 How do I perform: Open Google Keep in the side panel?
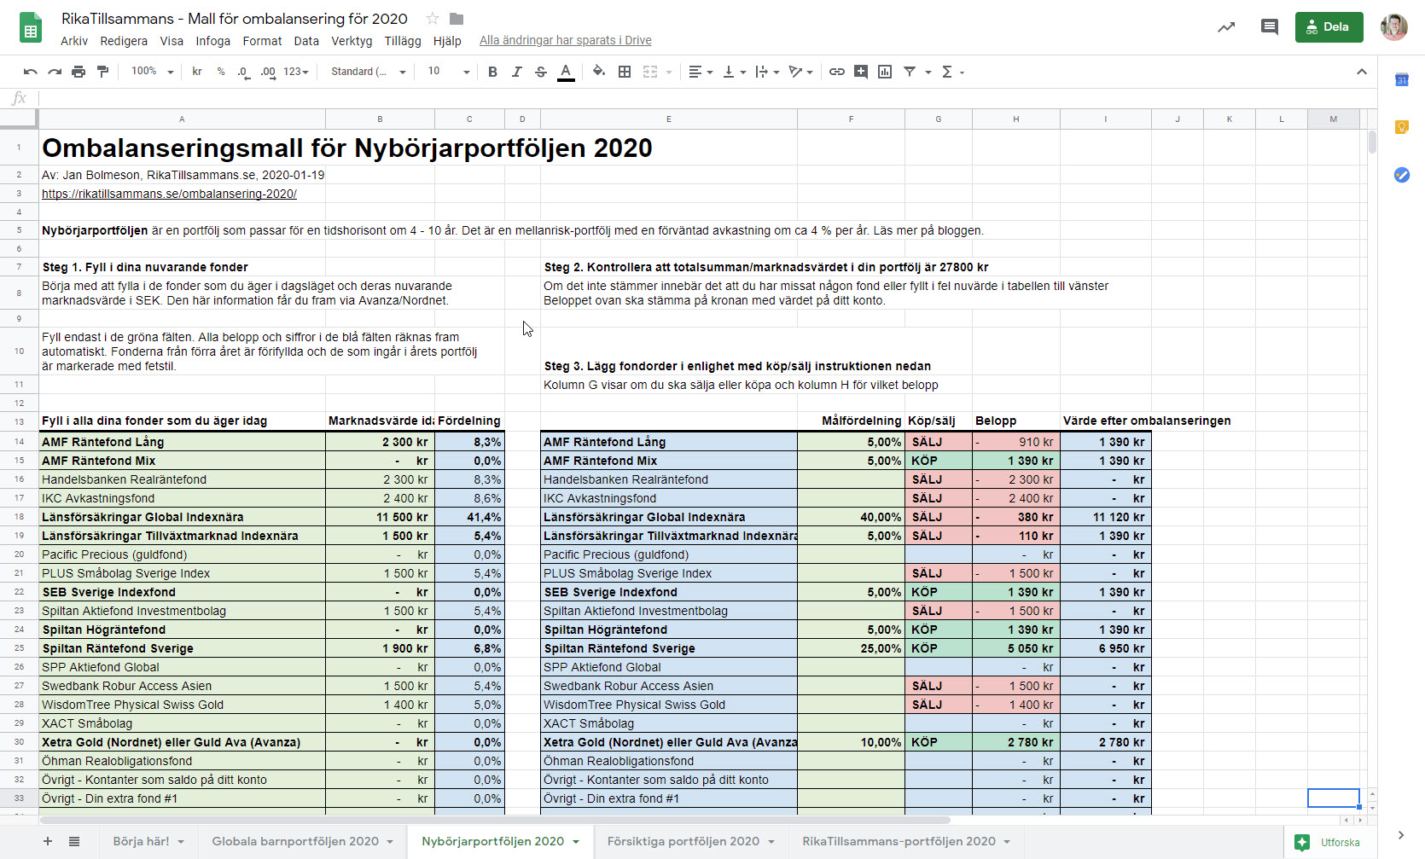tap(1401, 127)
